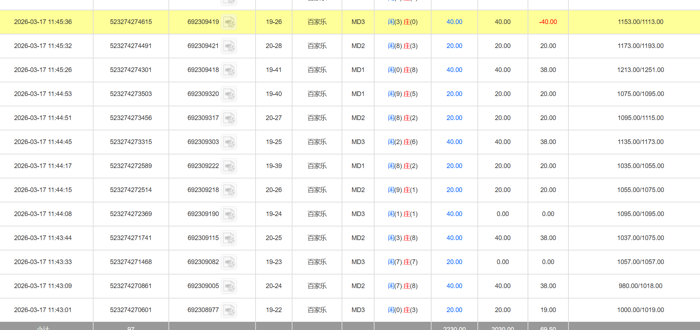Open replay icon for round 692308977
This screenshot has height=330, width=700.
(x=229, y=310)
